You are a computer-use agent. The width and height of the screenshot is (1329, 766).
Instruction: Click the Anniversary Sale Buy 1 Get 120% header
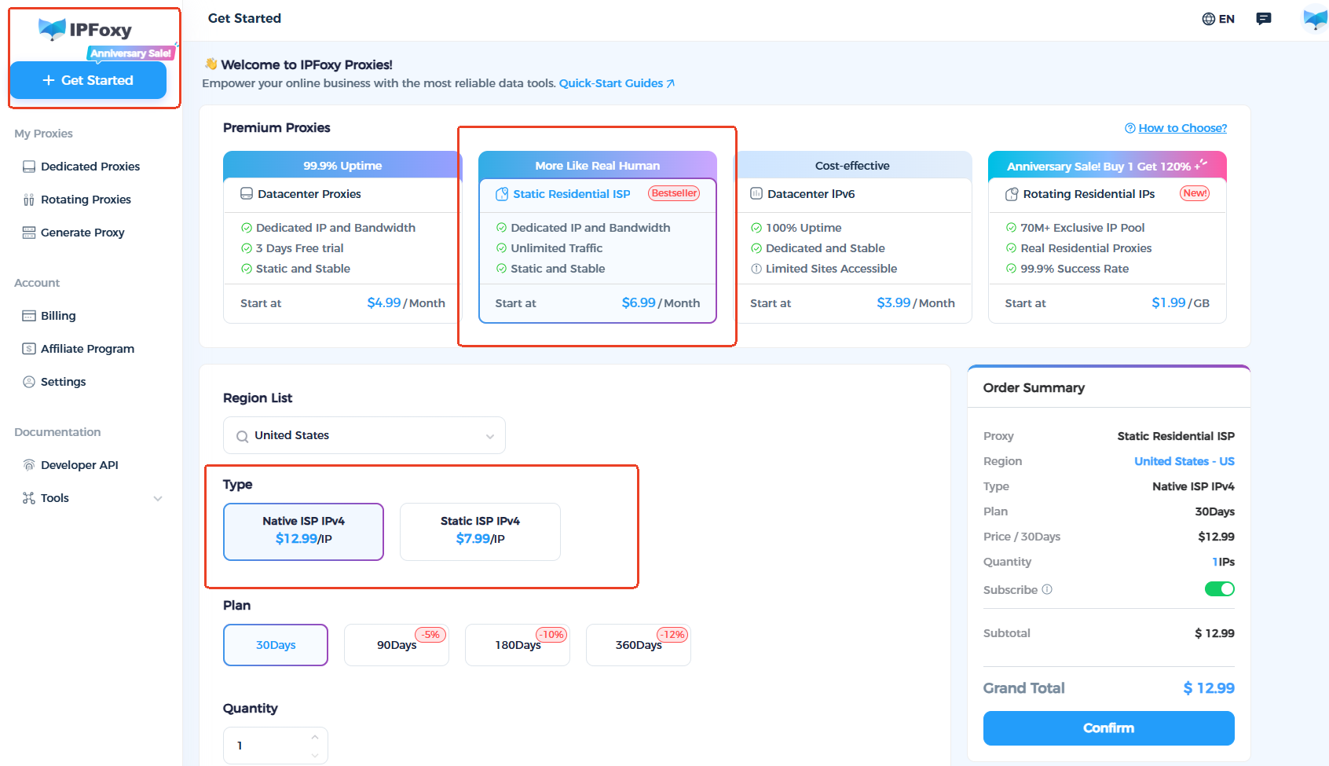tap(1107, 165)
